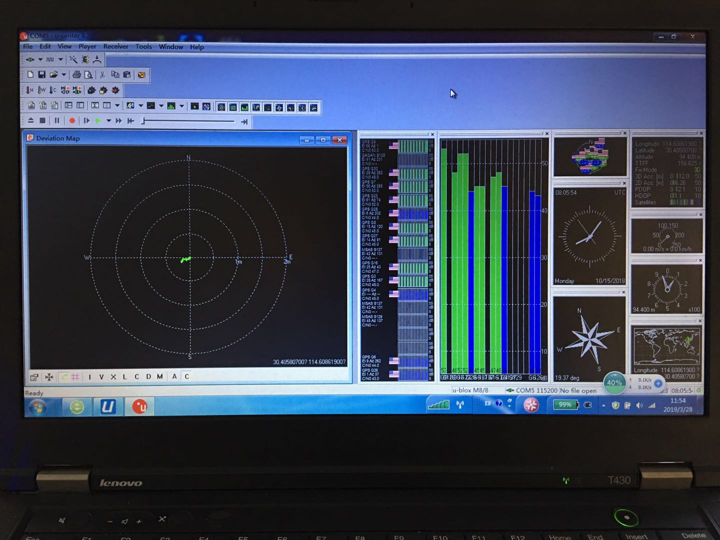Click the copy icon
The height and width of the screenshot is (540, 720).
point(115,74)
